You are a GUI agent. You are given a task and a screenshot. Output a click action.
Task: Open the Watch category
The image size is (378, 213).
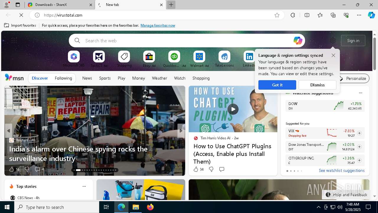180,78
